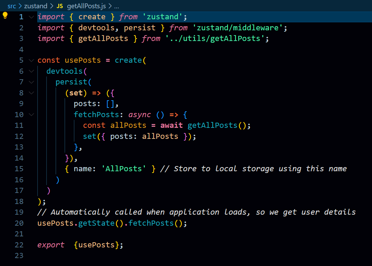The image size is (372, 266).
Task: Fold the usePosts create block at line 5
Action: pos(31,60)
